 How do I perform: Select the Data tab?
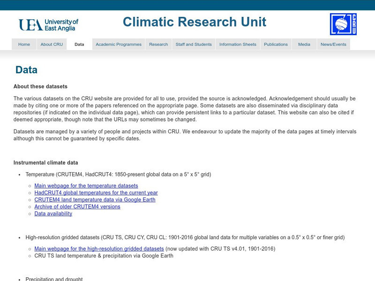(x=78, y=44)
